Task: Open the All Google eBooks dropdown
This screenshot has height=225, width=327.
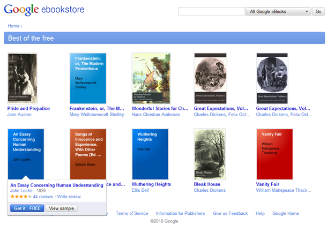Action: click(278, 11)
